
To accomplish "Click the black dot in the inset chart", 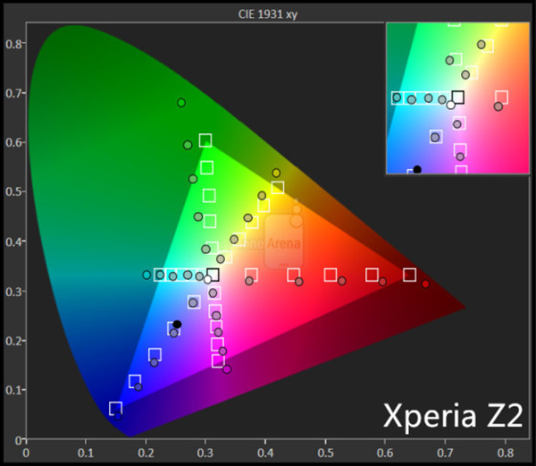I will [x=417, y=169].
